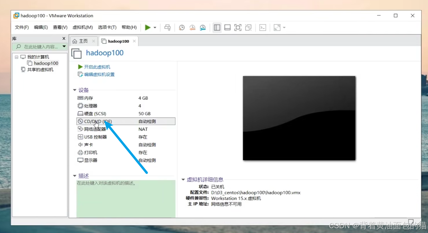
Task: Open the 虚拟机(M) menu
Action: (x=83, y=27)
